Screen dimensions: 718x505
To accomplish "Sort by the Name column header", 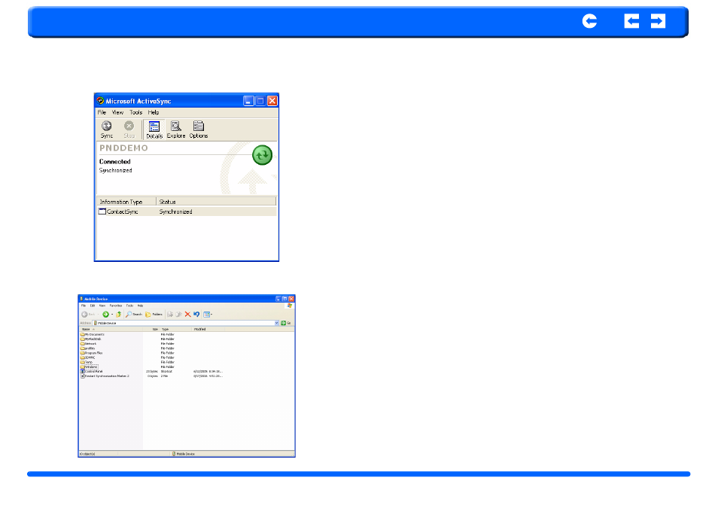I will click(x=111, y=329).
